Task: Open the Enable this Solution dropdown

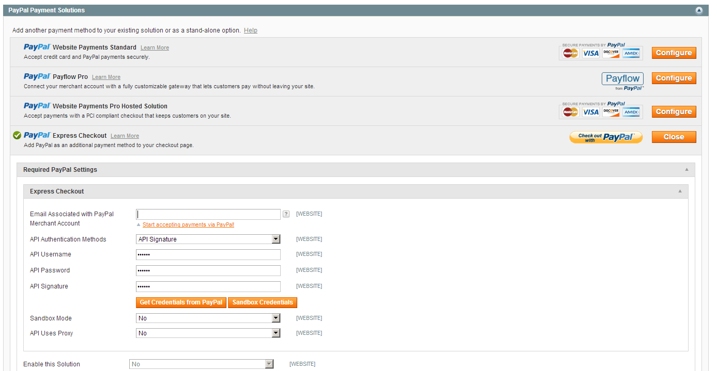Action: (202, 364)
